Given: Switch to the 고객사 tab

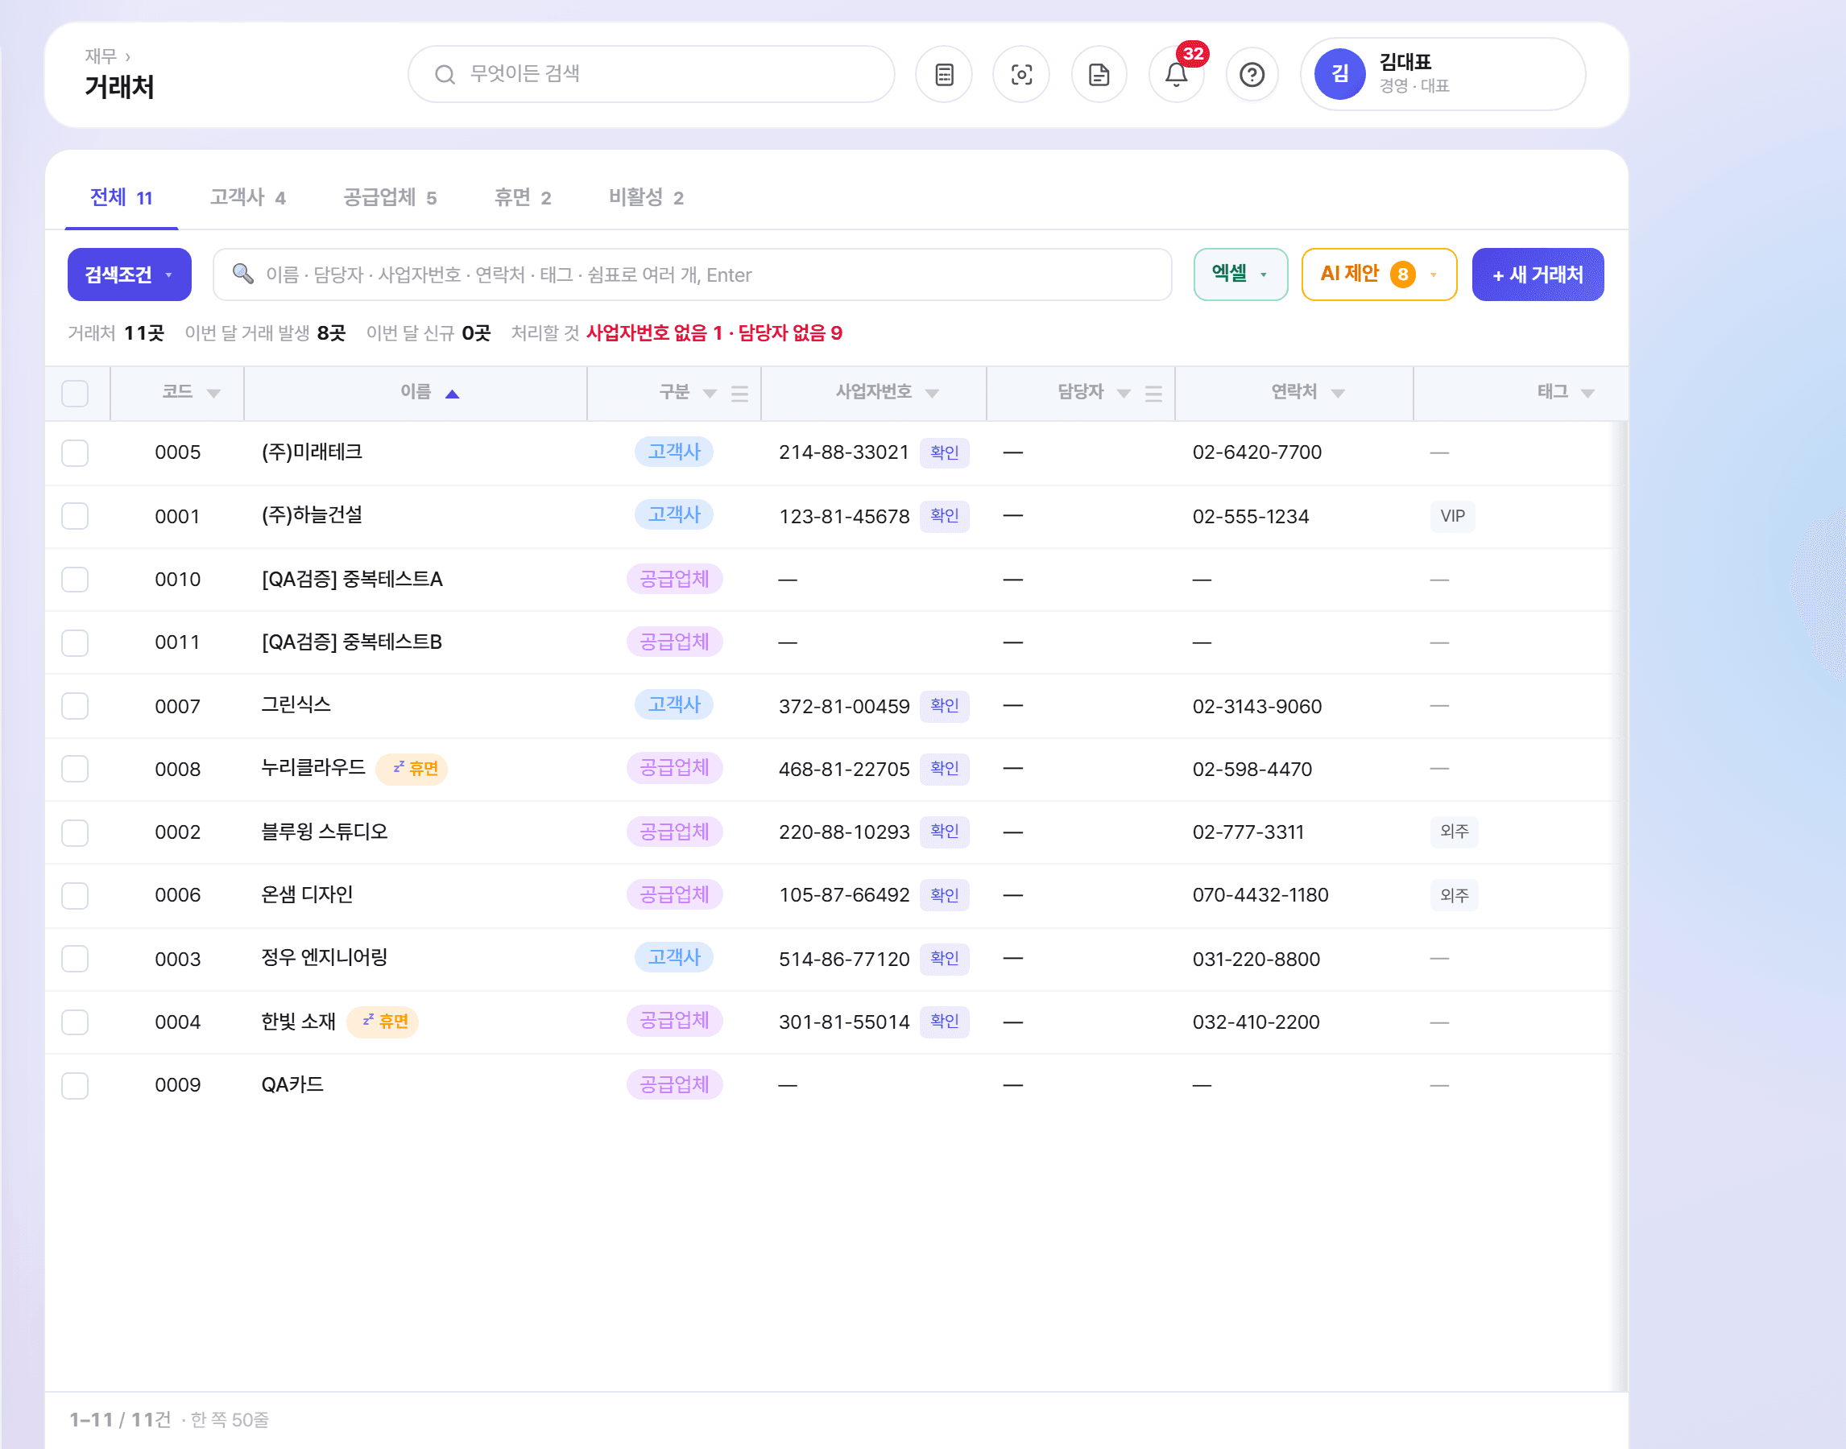Looking at the screenshot, I should [x=247, y=198].
